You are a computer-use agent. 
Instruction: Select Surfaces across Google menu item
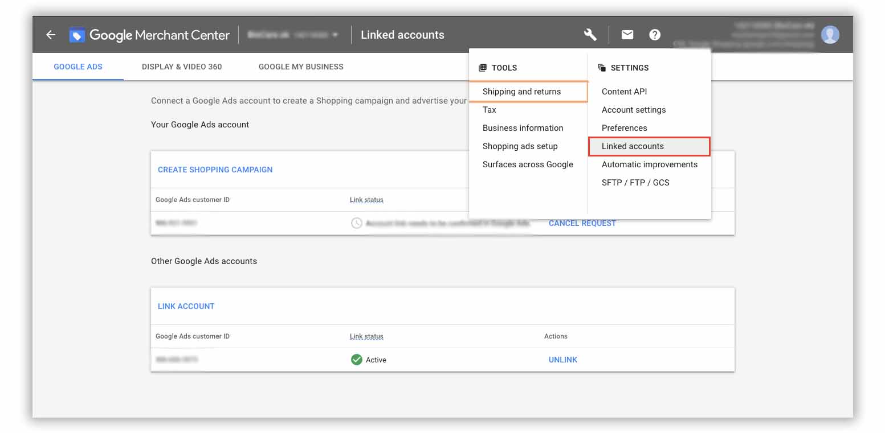[528, 164]
